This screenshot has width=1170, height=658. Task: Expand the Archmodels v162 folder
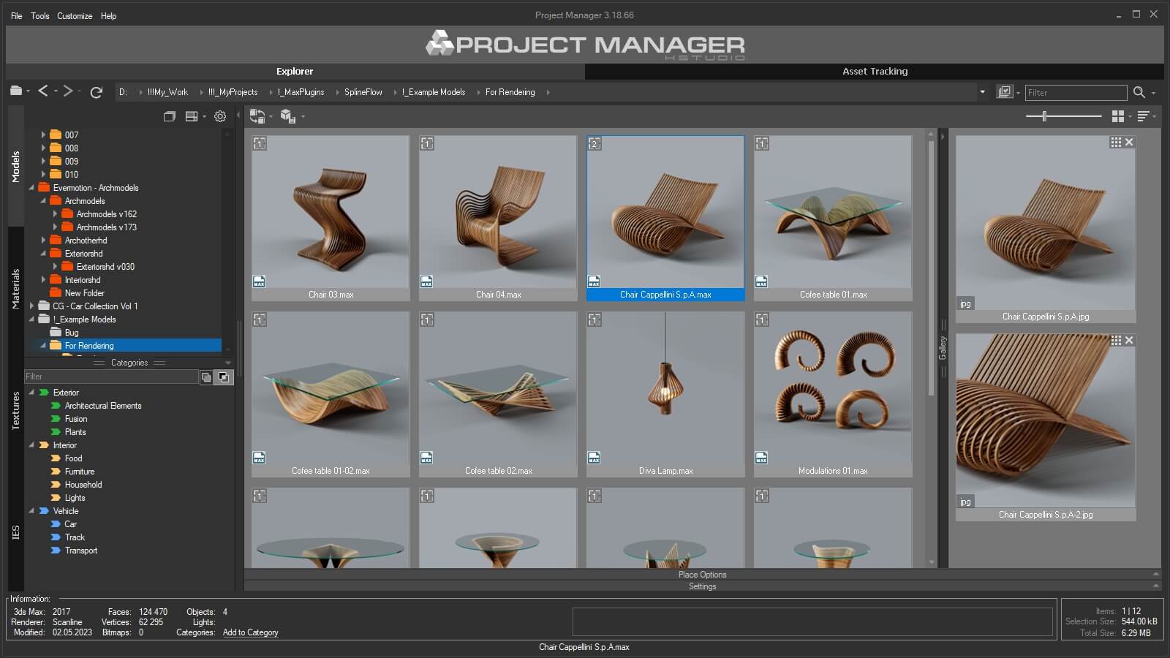(55, 214)
